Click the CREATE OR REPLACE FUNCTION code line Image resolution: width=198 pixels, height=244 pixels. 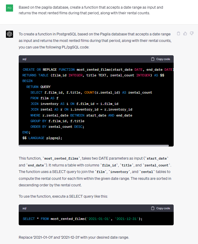(x=98, y=70)
